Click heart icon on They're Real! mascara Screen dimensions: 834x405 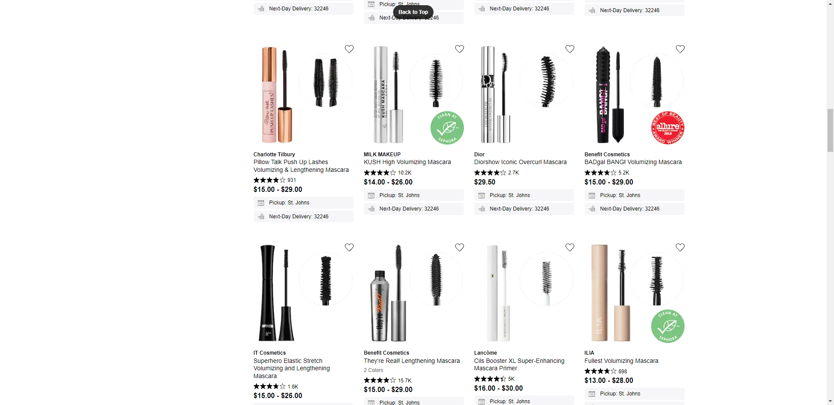pyautogui.click(x=459, y=247)
